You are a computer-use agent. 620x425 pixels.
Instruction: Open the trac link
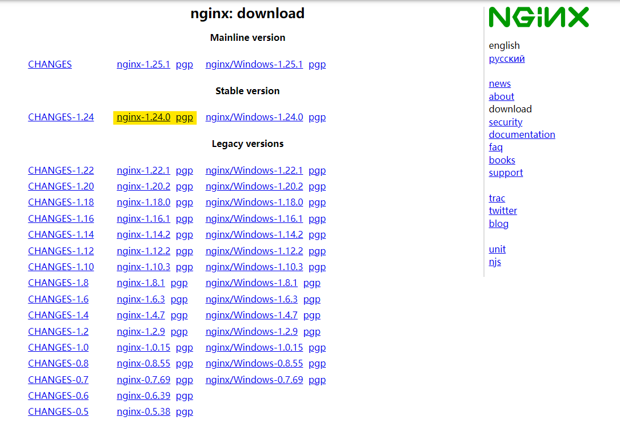click(496, 198)
